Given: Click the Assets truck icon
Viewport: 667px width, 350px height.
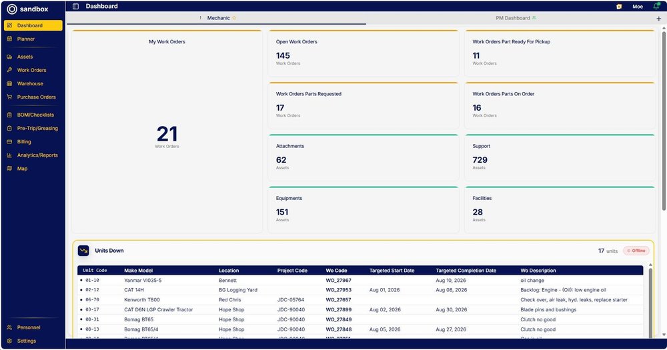Looking at the screenshot, I should tap(9, 57).
